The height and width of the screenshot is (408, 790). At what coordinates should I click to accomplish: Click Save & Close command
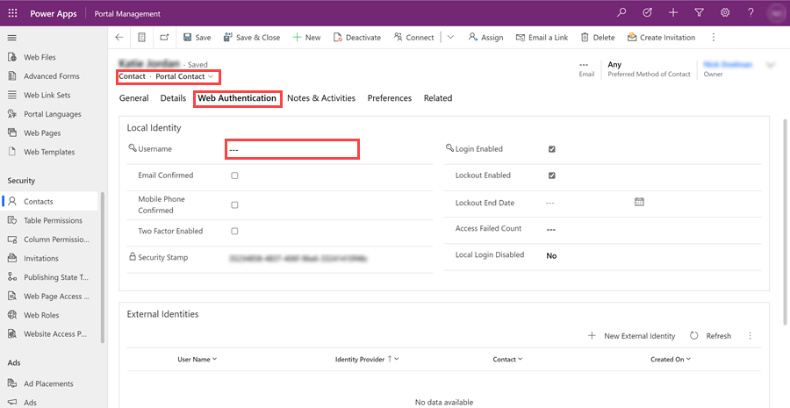251,37
